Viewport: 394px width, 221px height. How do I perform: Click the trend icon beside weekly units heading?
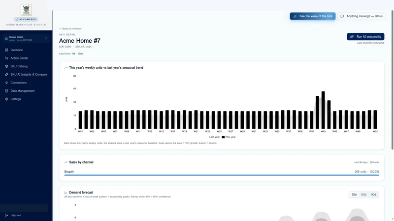coord(66,68)
